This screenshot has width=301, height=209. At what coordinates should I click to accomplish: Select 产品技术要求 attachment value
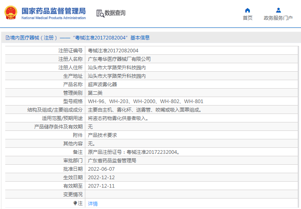(103, 135)
